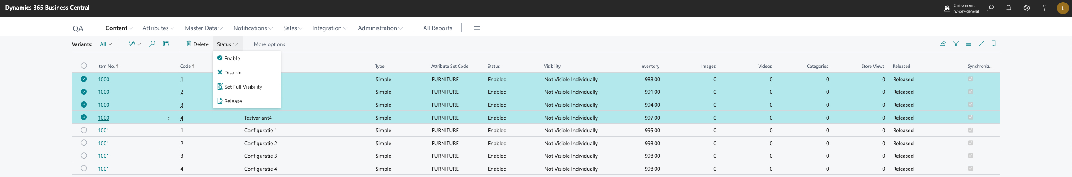
Task: Show More options
Action: coord(269,44)
